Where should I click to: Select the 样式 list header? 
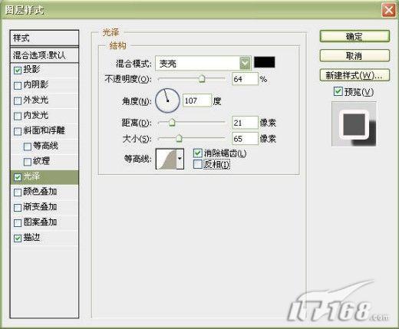pyautogui.click(x=45, y=38)
